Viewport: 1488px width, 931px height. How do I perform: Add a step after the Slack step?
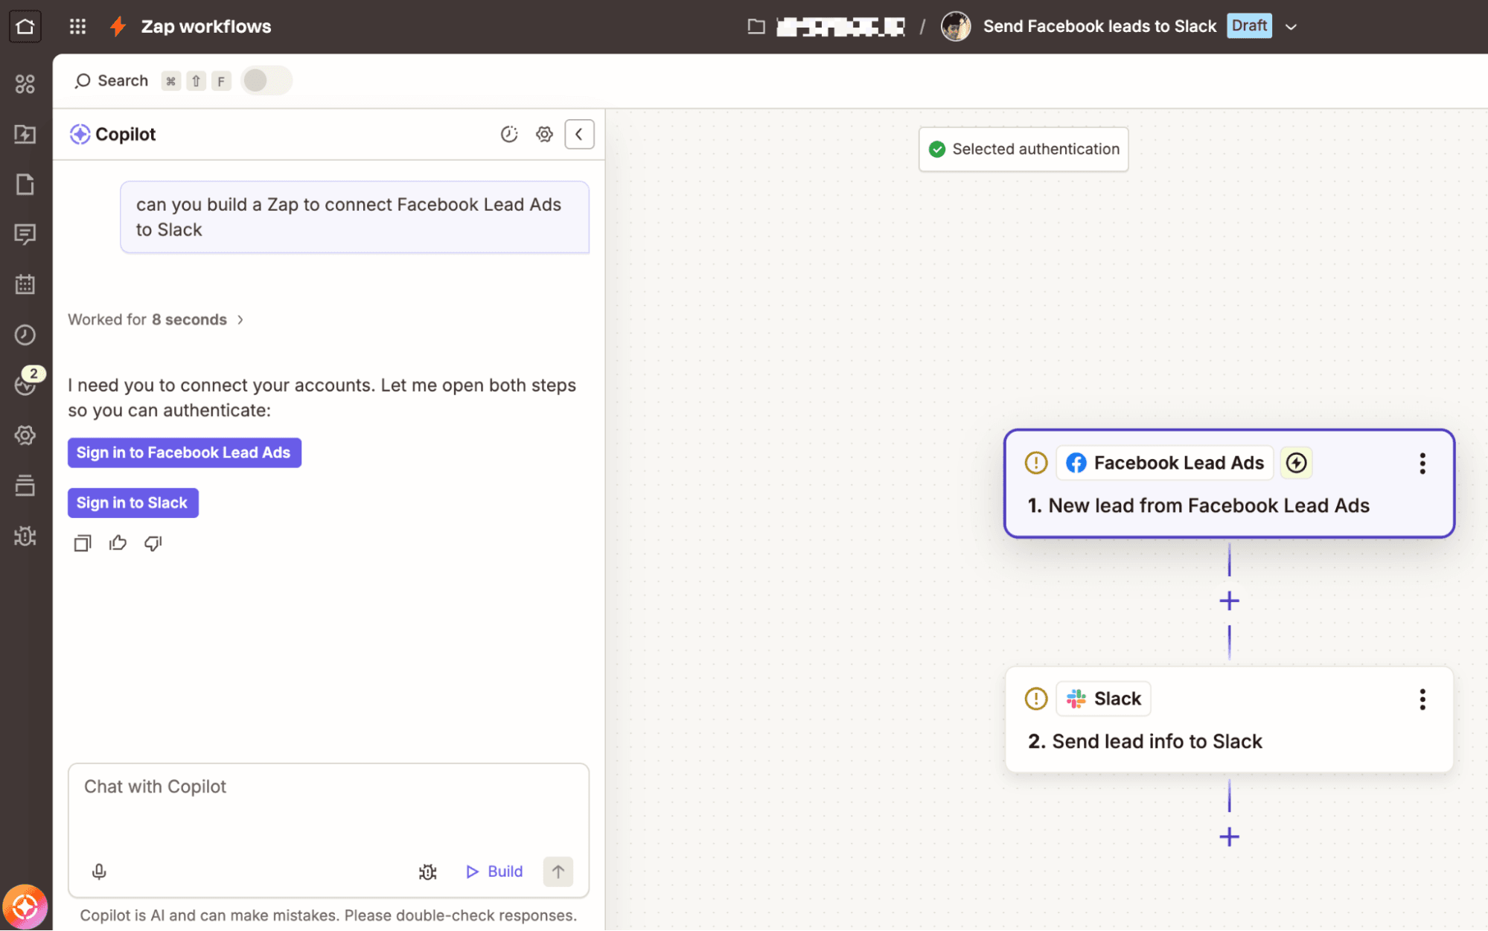coord(1230,837)
